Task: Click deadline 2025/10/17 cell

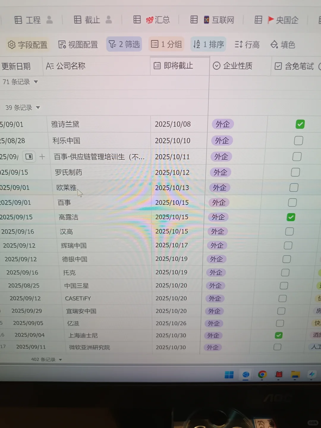Action: [x=178, y=245]
